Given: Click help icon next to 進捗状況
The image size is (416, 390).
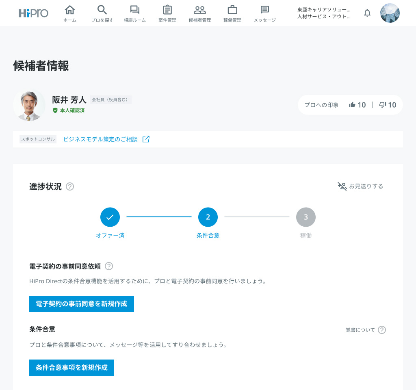Looking at the screenshot, I should (x=70, y=186).
